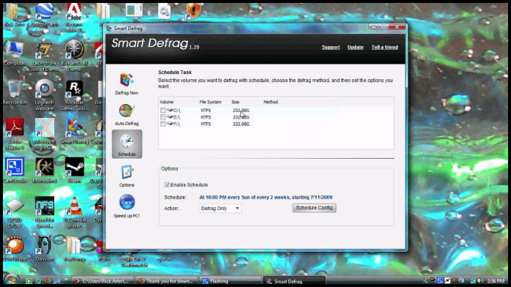Open the Windows Start button
The height and width of the screenshot is (287, 511).
12,280
